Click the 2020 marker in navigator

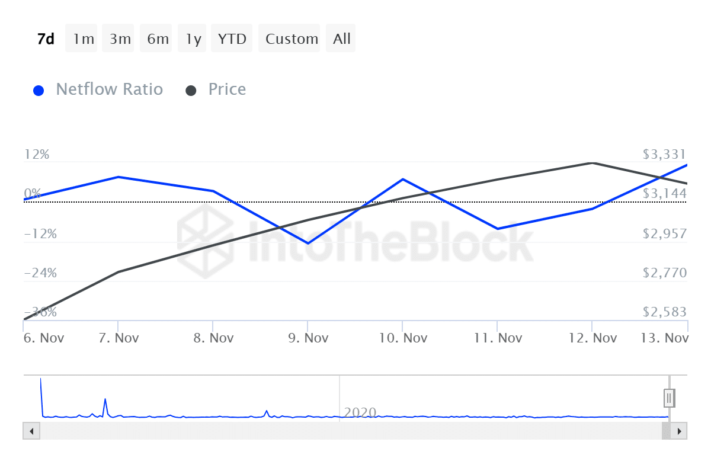point(360,412)
